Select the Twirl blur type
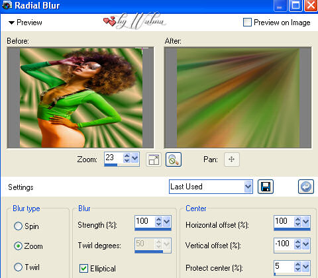318x278 pixels. pos(18,267)
